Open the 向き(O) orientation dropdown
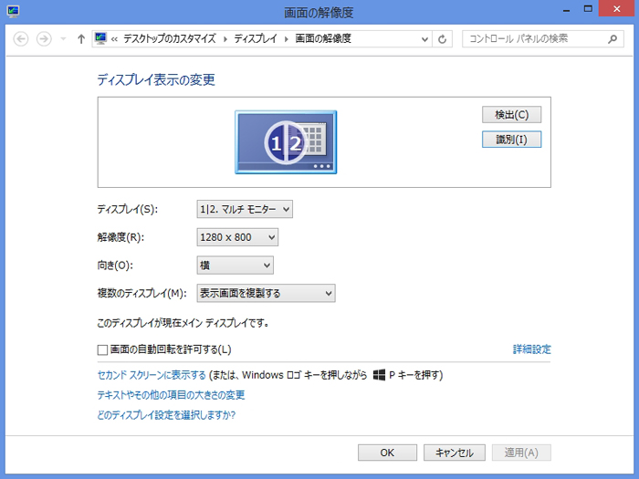 (236, 266)
